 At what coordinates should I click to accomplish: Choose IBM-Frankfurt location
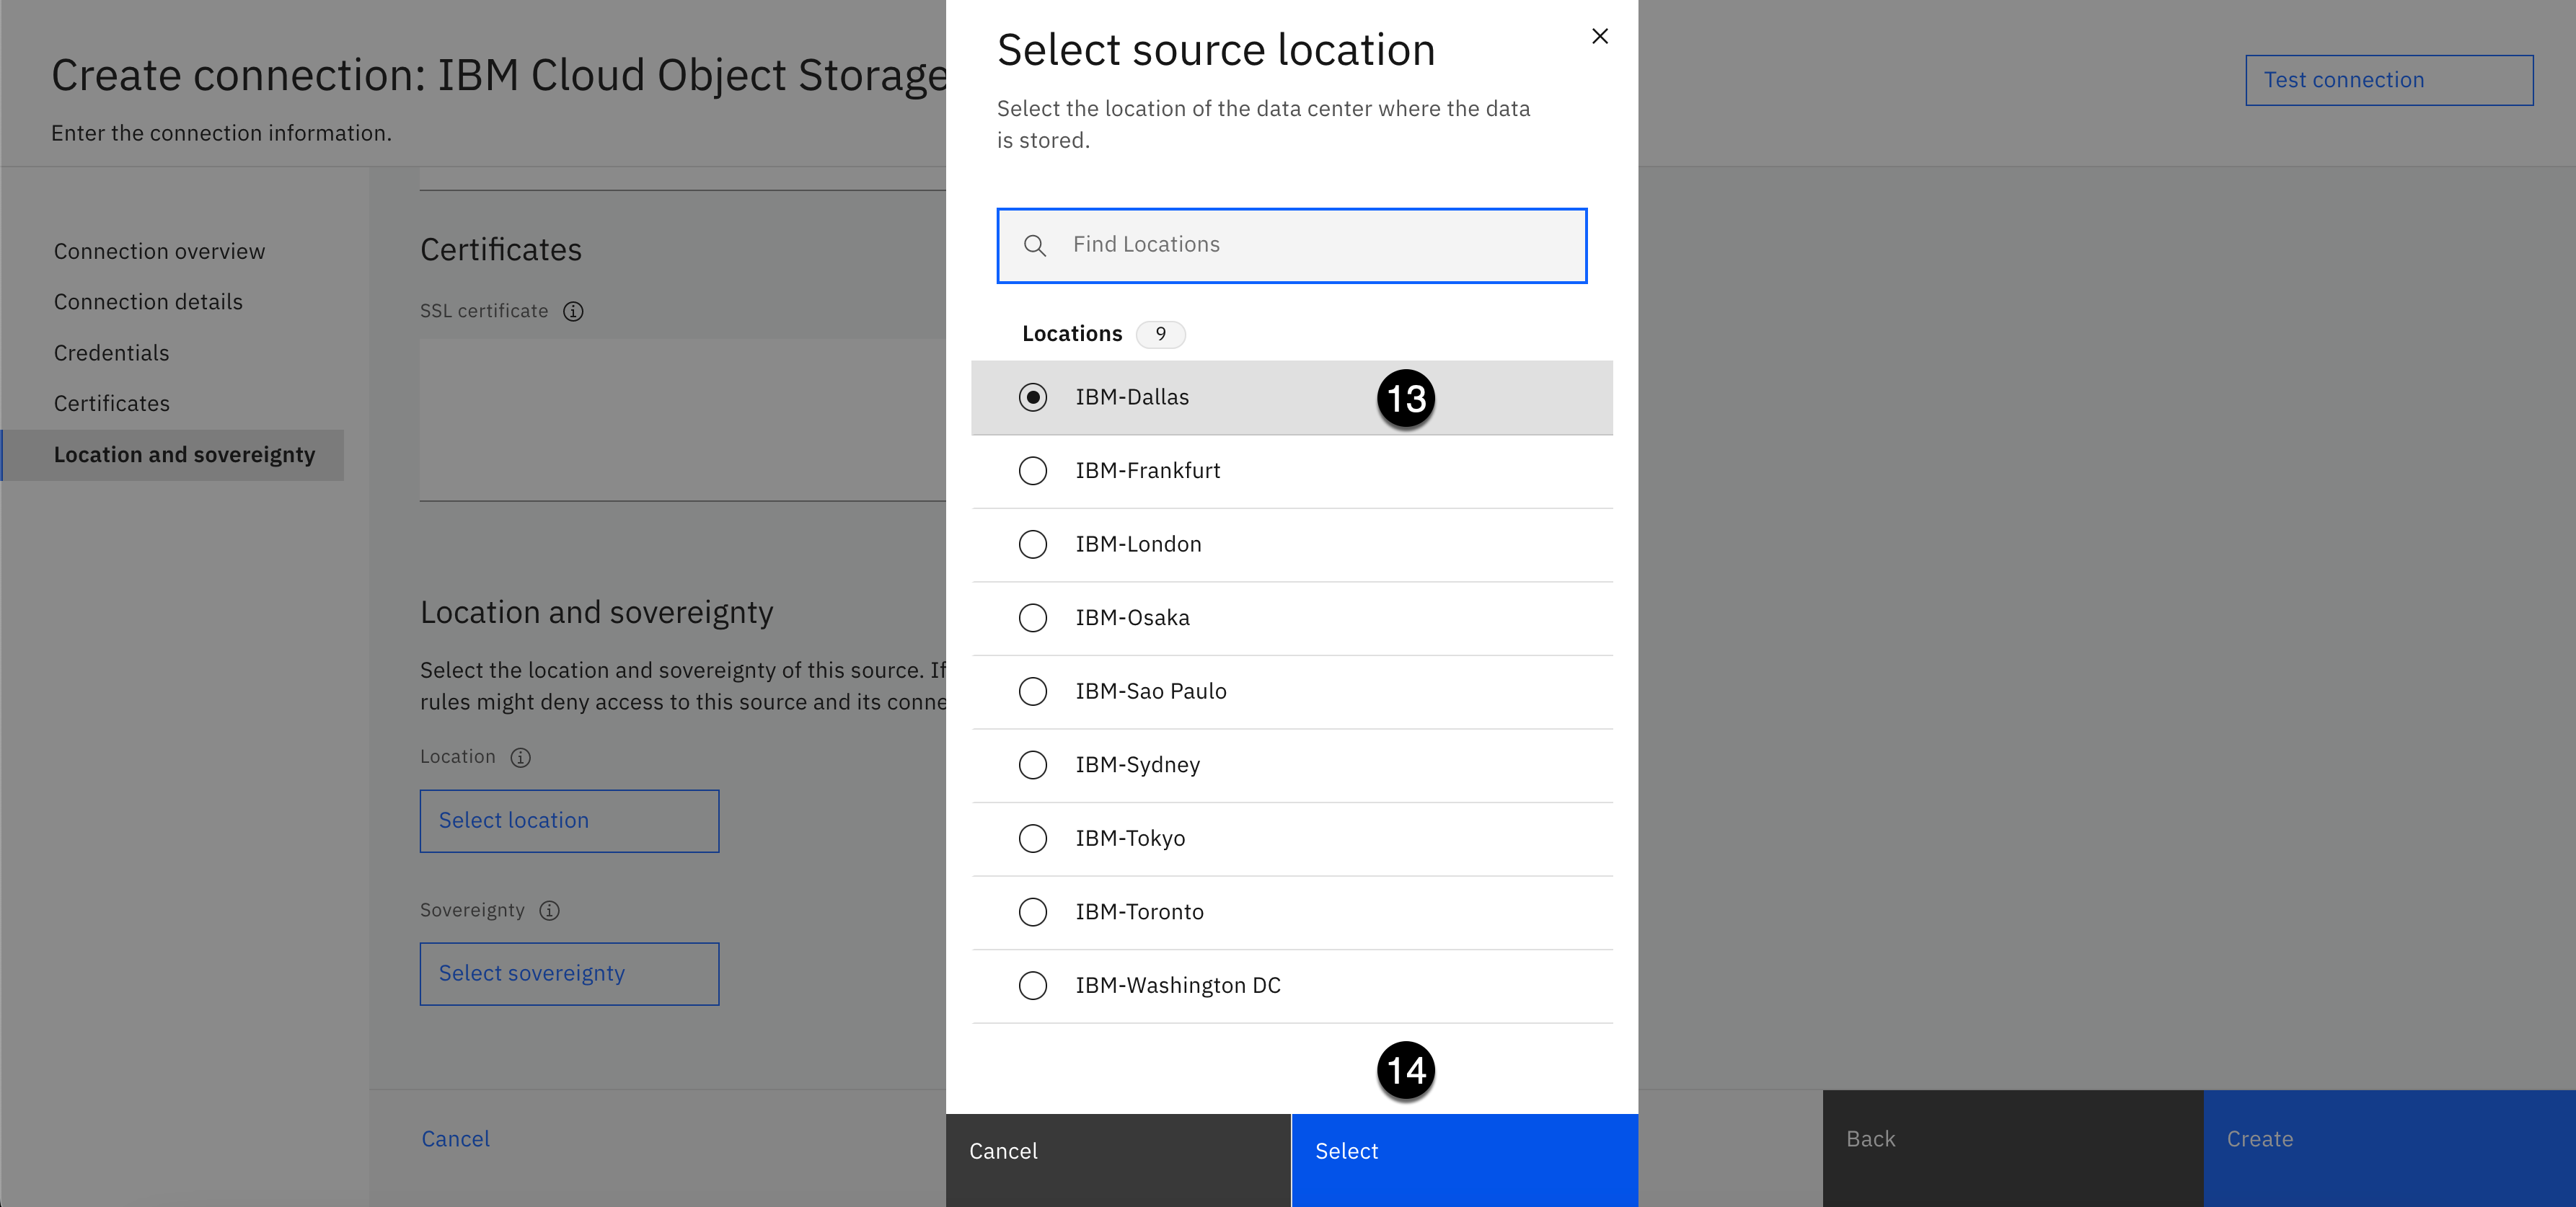(1032, 471)
